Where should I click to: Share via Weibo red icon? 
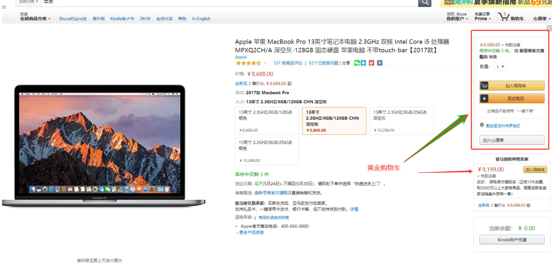coord(372,63)
